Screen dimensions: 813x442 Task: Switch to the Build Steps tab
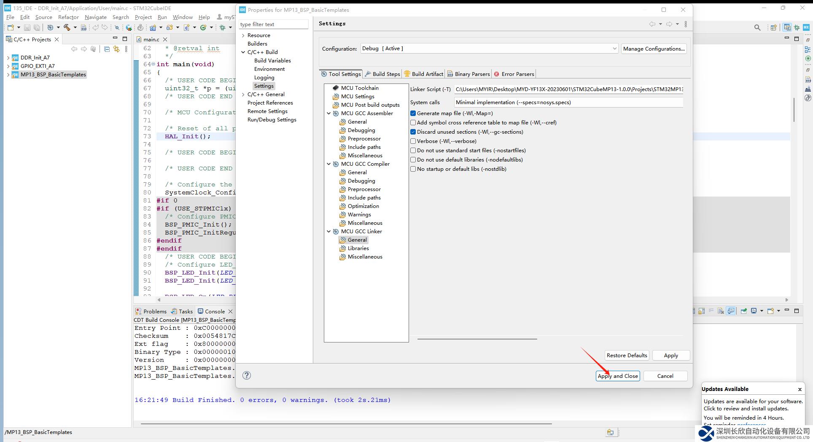[382, 74]
